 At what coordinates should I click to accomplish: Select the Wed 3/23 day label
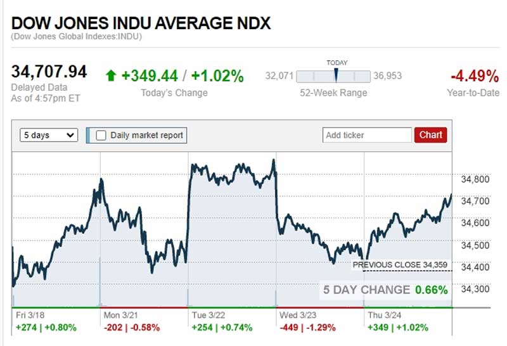coord(297,314)
